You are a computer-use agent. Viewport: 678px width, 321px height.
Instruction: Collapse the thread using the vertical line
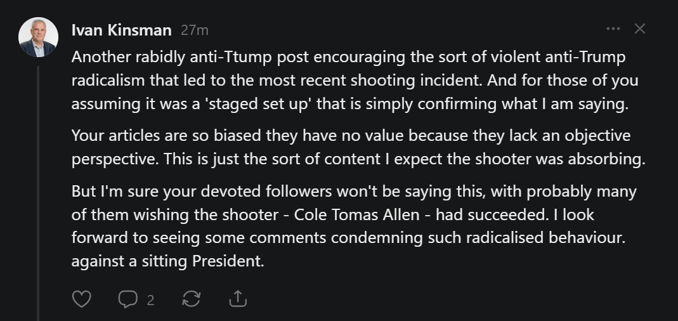pos(38,193)
